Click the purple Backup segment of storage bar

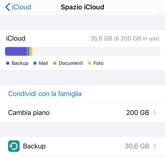coord(16,51)
